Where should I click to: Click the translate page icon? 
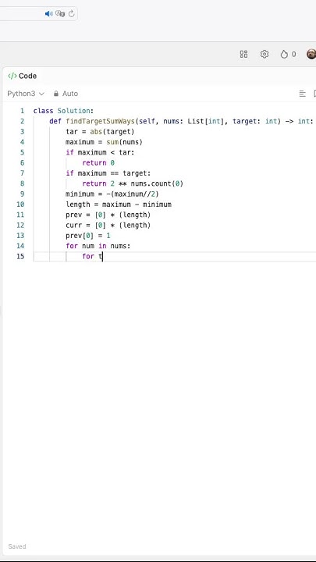60,13
